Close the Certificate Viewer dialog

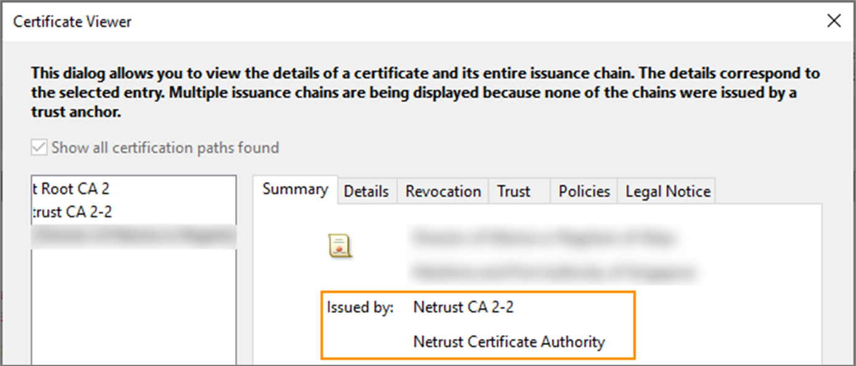click(x=834, y=21)
